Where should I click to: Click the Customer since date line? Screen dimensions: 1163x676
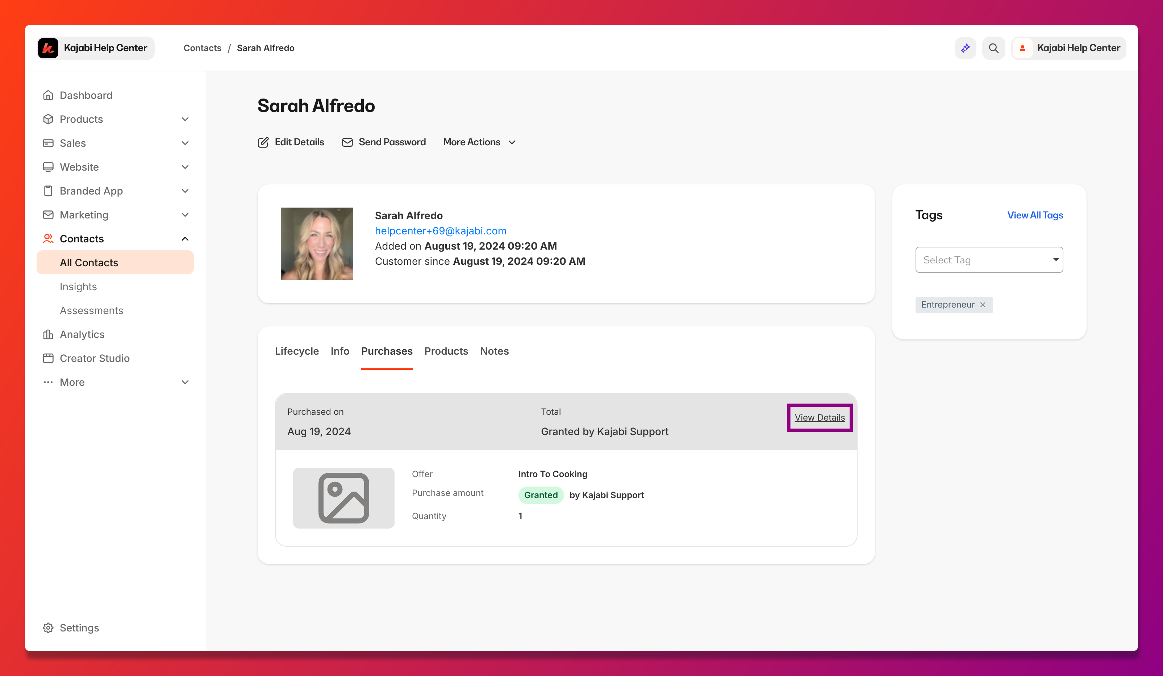tap(480, 261)
